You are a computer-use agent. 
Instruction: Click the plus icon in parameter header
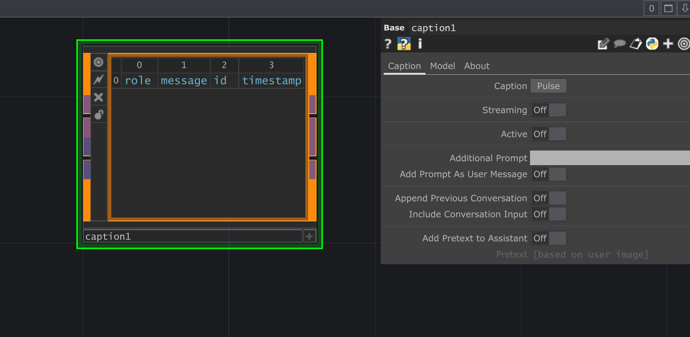pyautogui.click(x=668, y=44)
